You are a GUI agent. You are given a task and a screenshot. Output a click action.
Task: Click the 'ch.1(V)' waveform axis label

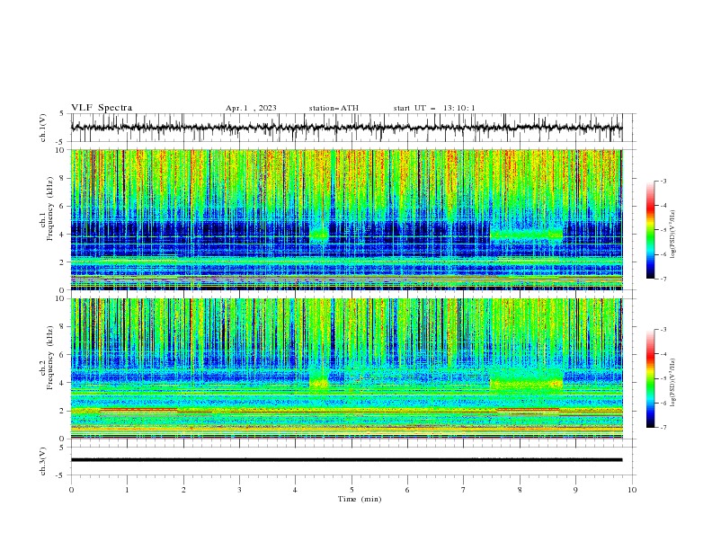[43, 128]
